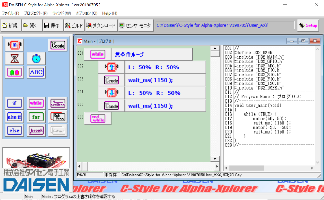Image resolution: width=324 pixels, height=200 pixels.
Task: Click the greyed Return block
Action: [58, 130]
